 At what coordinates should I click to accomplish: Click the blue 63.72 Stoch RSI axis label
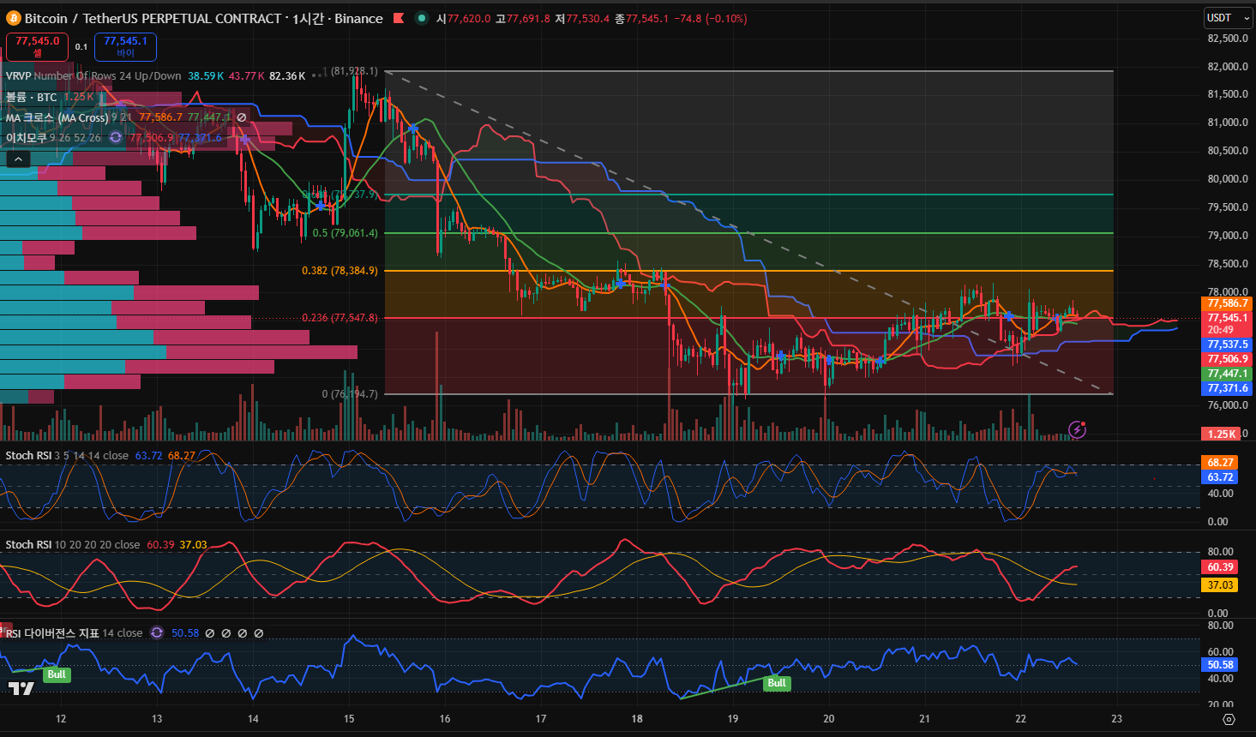[1220, 477]
